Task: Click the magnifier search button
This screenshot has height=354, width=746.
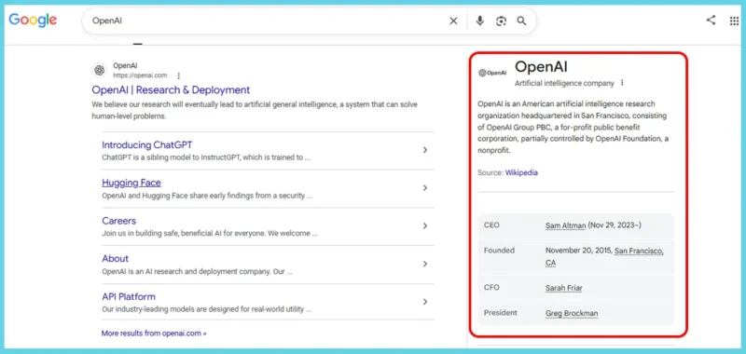Action: coord(522,20)
